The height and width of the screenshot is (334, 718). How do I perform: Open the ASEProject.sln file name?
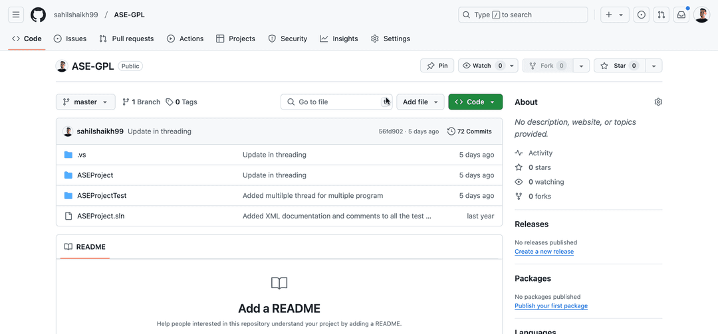(x=101, y=216)
